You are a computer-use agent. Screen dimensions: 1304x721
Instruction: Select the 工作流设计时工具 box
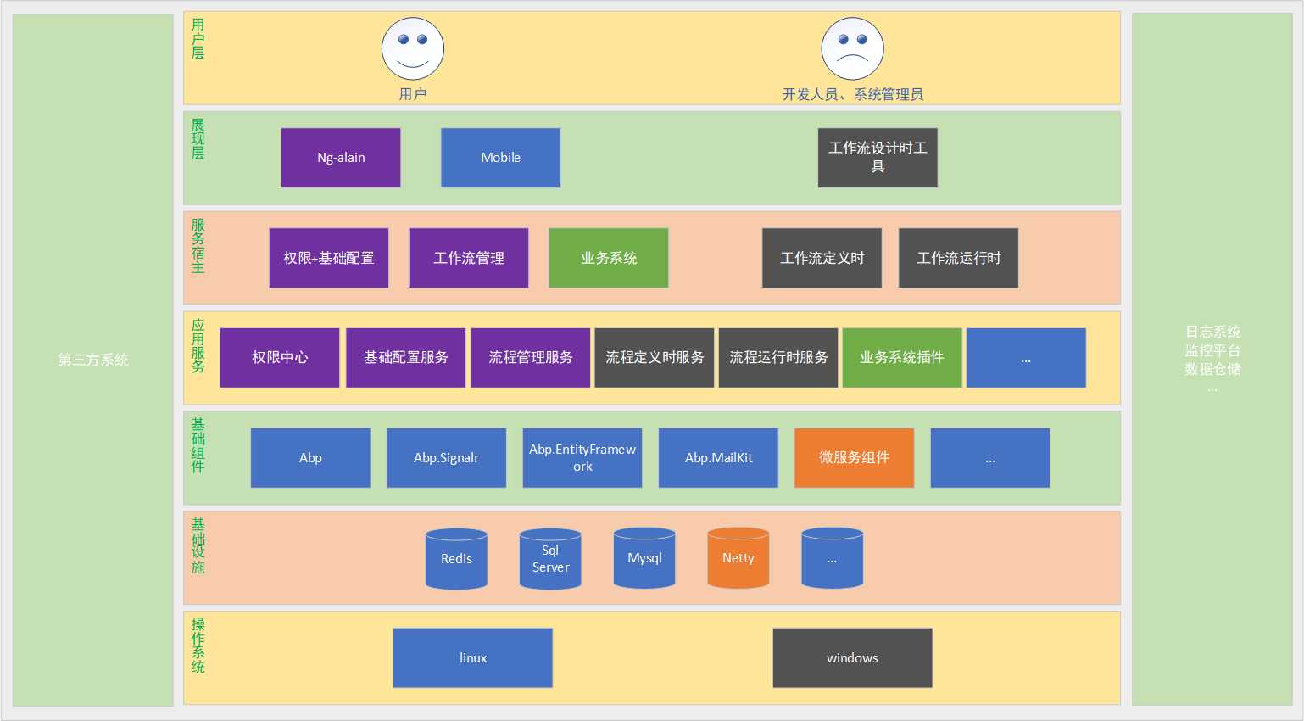click(x=878, y=158)
